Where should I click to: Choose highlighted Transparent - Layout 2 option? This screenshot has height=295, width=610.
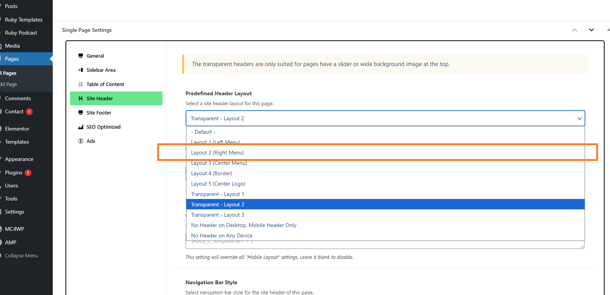[x=385, y=204]
